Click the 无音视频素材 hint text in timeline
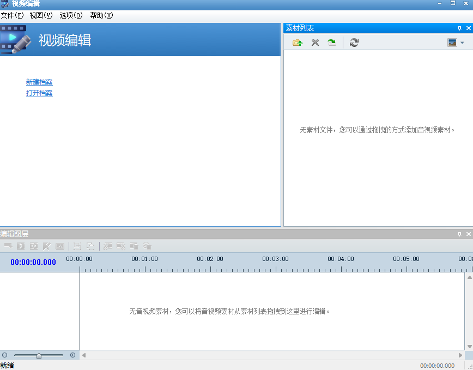This screenshot has height=370, width=473. click(229, 311)
